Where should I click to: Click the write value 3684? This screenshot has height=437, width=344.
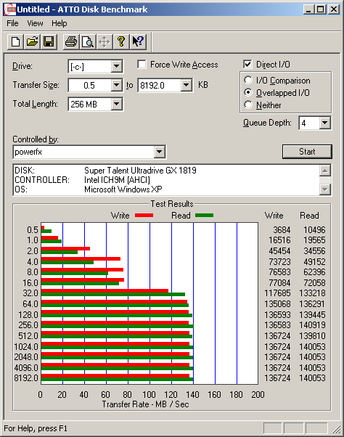pos(282,230)
